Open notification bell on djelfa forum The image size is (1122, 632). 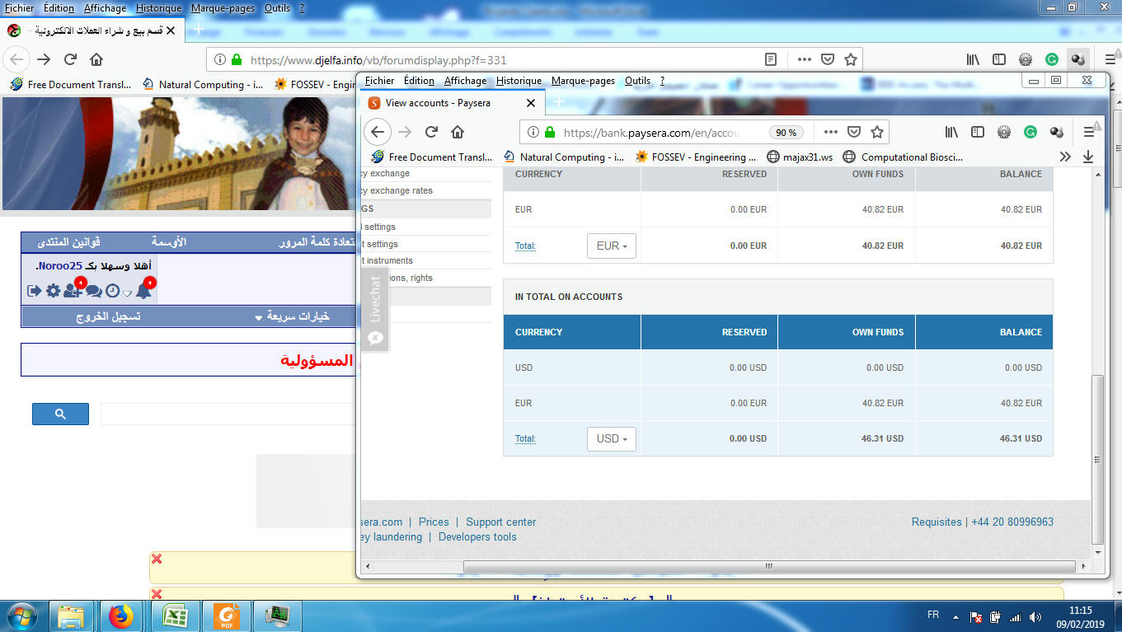click(143, 290)
